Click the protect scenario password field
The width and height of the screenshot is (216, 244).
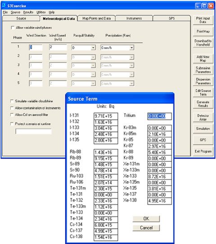(33, 131)
